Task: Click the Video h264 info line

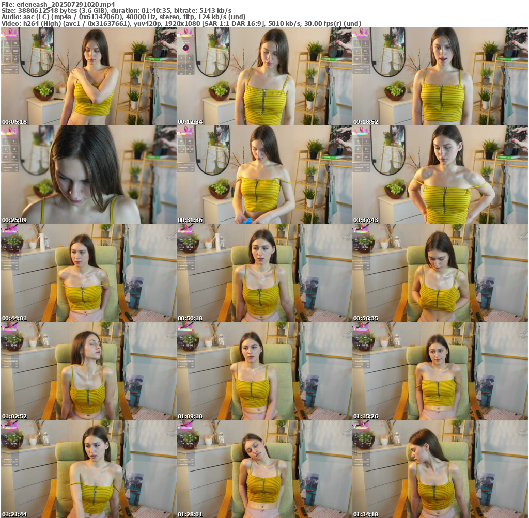Action: pos(181,23)
